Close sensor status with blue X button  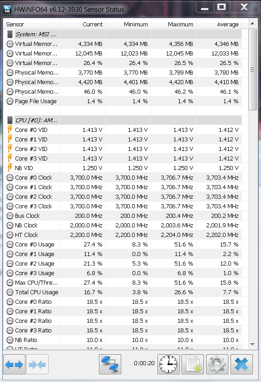tap(241, 364)
